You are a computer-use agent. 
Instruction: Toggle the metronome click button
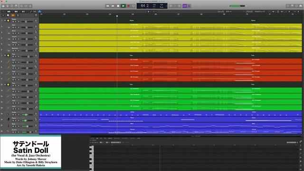click(x=189, y=6)
